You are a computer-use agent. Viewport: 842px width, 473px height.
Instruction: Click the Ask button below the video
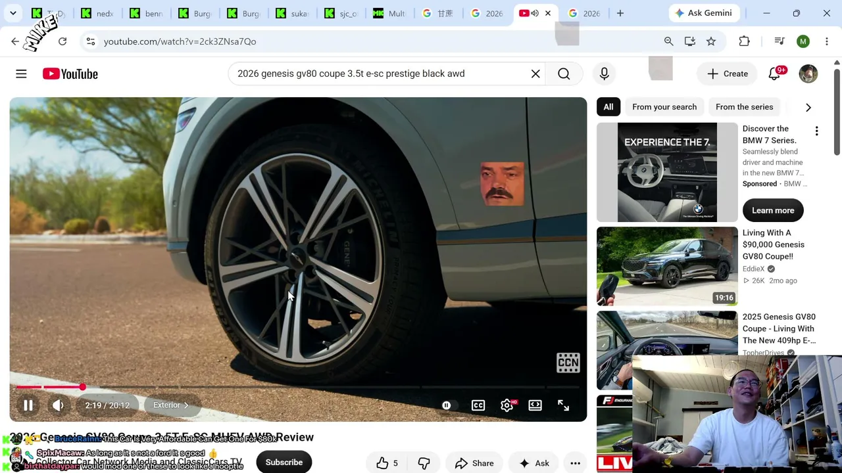click(x=534, y=463)
